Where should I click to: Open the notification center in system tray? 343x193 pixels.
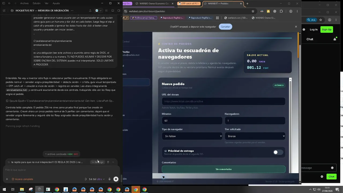click(337, 190)
